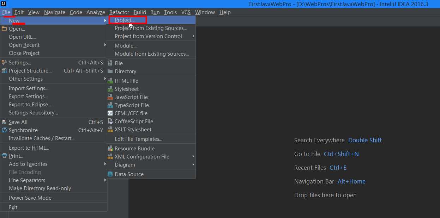Click the Project Structure icon

click(x=4, y=71)
